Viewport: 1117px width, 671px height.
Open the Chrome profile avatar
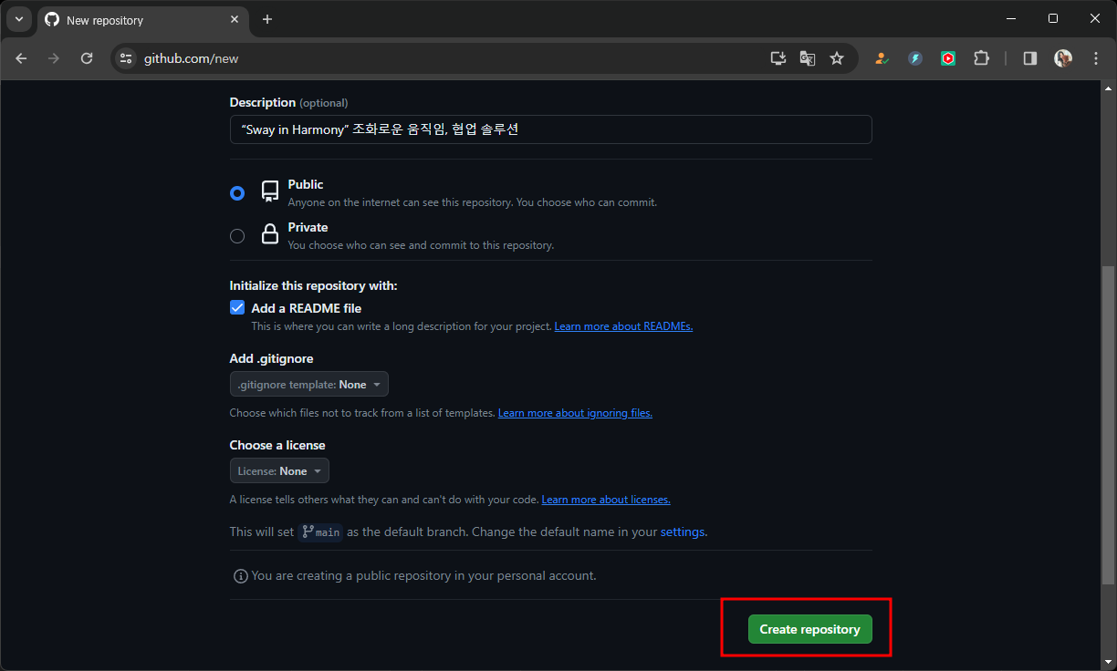coord(1063,58)
